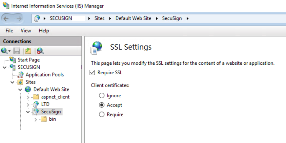The height and width of the screenshot is (143, 286).
Task: Select the Sites label in tree
Action: click(31, 82)
